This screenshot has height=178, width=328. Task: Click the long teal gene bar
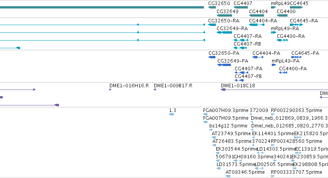point(102,7)
